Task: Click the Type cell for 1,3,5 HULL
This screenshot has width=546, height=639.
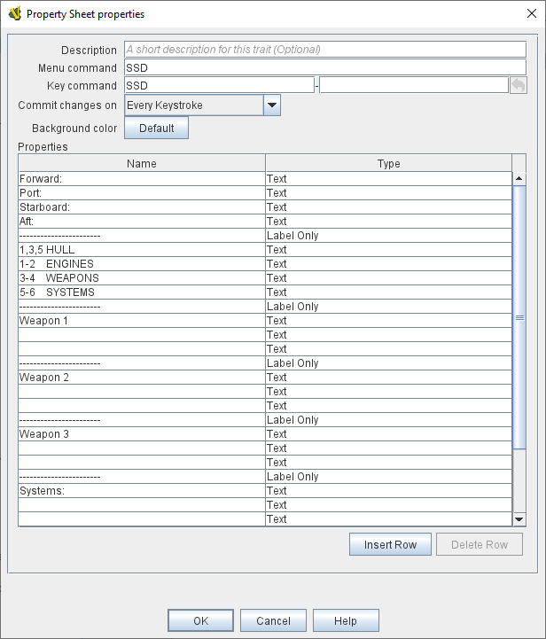Action: [x=388, y=250]
